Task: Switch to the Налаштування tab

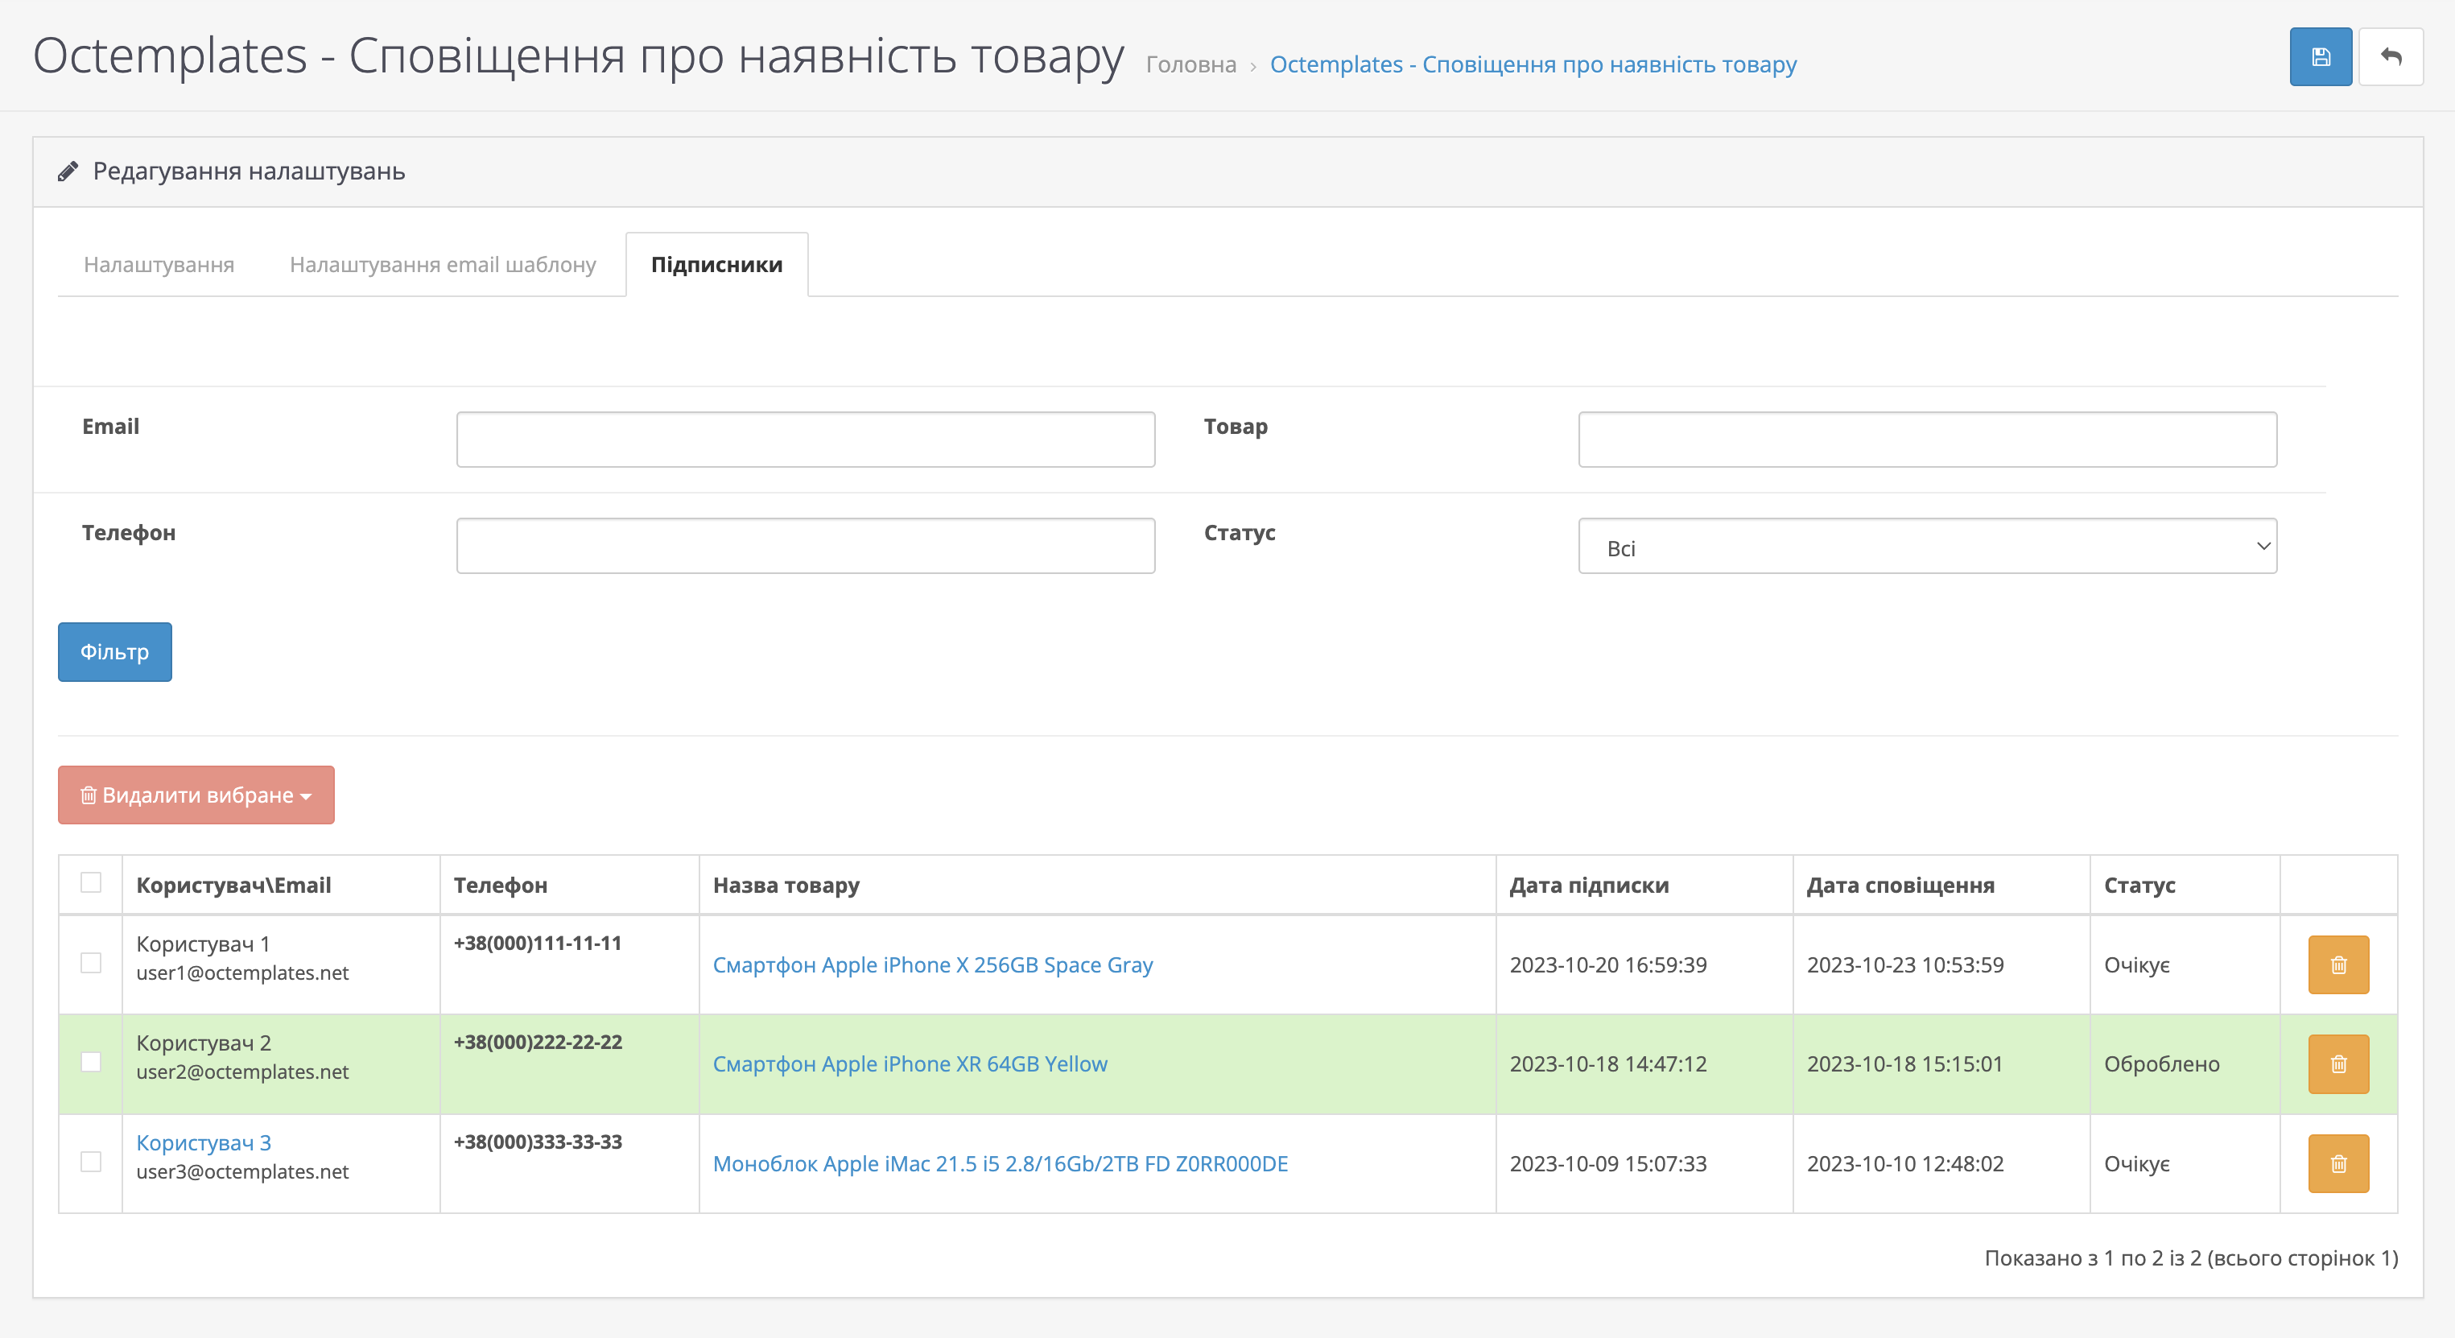Action: (159, 265)
